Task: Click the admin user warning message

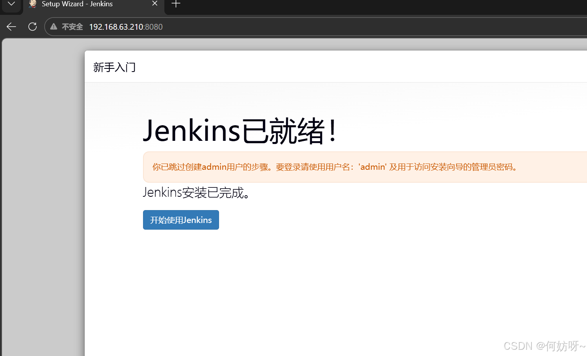Action: click(x=365, y=167)
